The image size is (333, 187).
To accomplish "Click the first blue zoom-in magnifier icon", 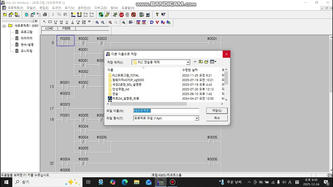I will click(97, 22).
